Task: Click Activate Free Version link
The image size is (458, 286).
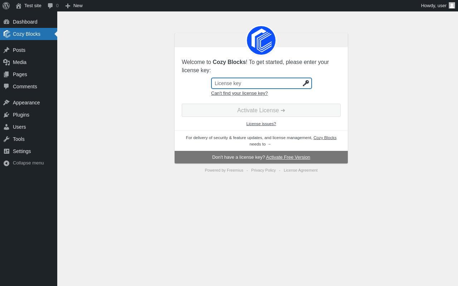Action: [288, 157]
